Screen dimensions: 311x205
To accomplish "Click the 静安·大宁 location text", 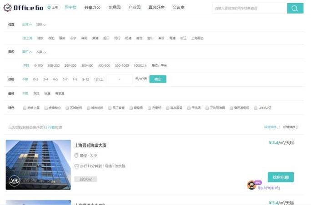I will point(89,156).
